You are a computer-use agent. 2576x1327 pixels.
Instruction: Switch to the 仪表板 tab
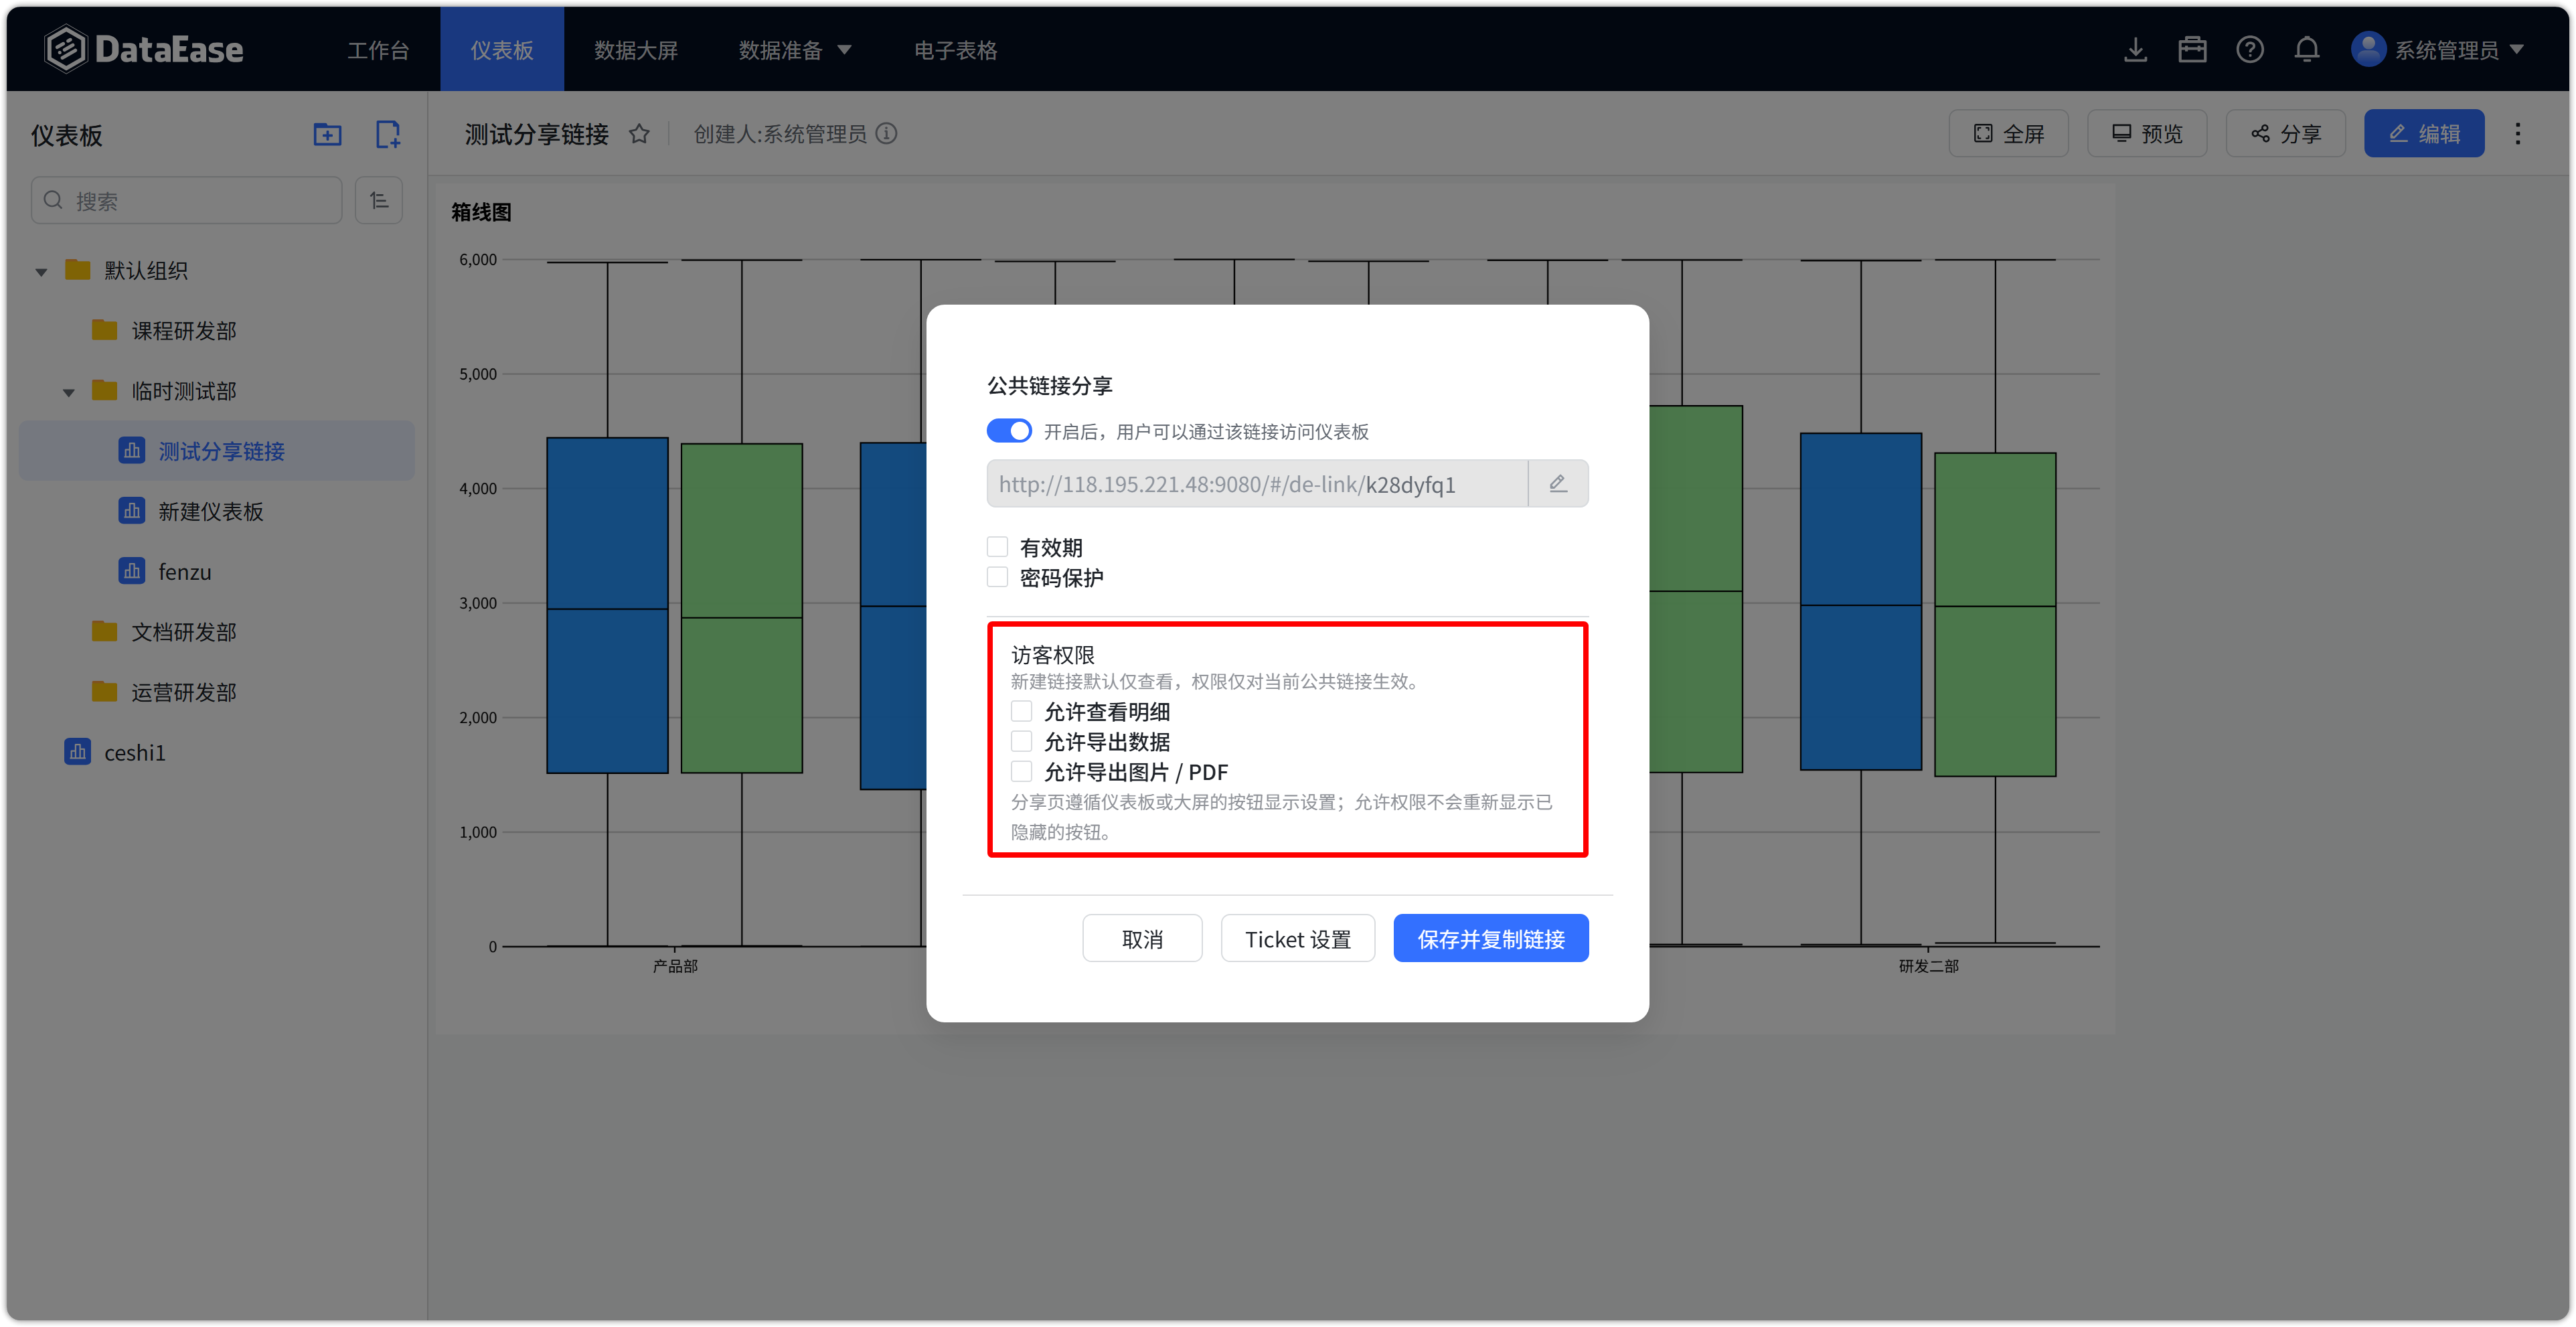tap(502, 50)
